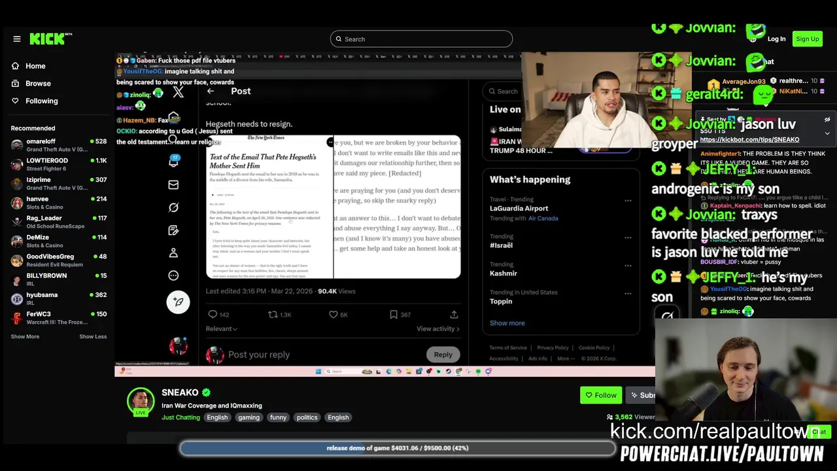This screenshot has width=837, height=471.
Task: Open more options for #Israël trend
Action: pos(628,237)
